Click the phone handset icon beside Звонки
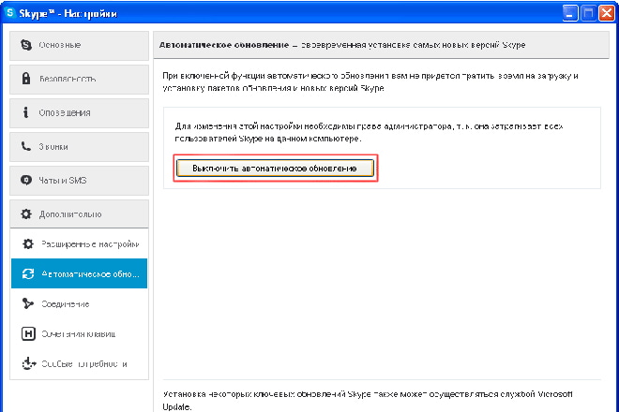The width and height of the screenshot is (619, 412). click(26, 146)
